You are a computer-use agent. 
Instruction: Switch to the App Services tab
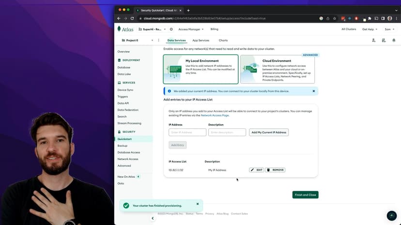200,41
